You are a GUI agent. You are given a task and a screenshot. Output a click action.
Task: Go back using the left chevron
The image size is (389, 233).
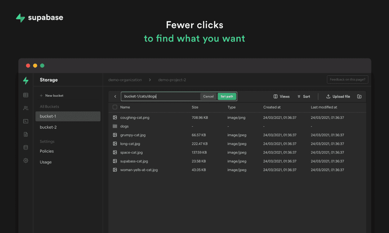pyautogui.click(x=115, y=97)
